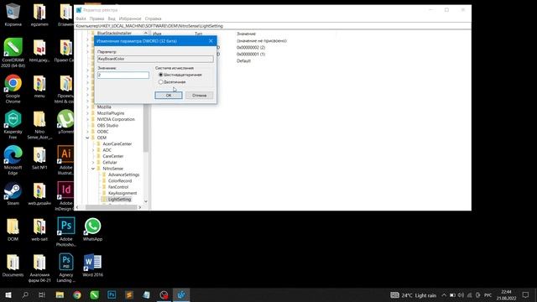Image resolution: width=537 pixels, height=302 pixels.
Task: Expand the MozillaPlugins registry key
Action: coord(87,113)
